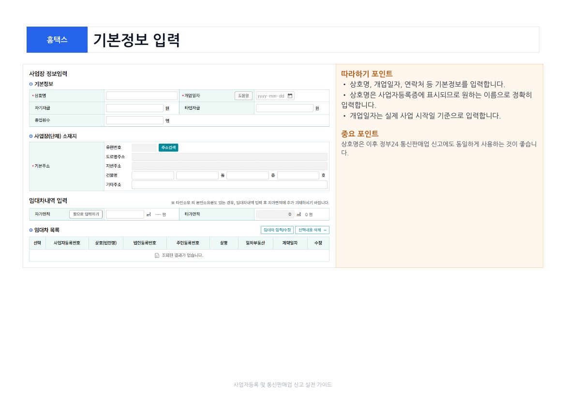
Task: Click the 타가면적 area field
Action: (x=275, y=214)
